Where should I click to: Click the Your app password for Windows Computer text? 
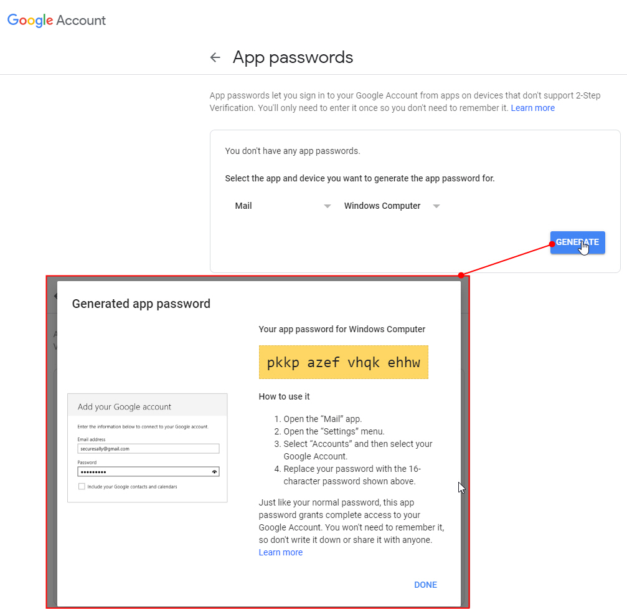(x=342, y=329)
